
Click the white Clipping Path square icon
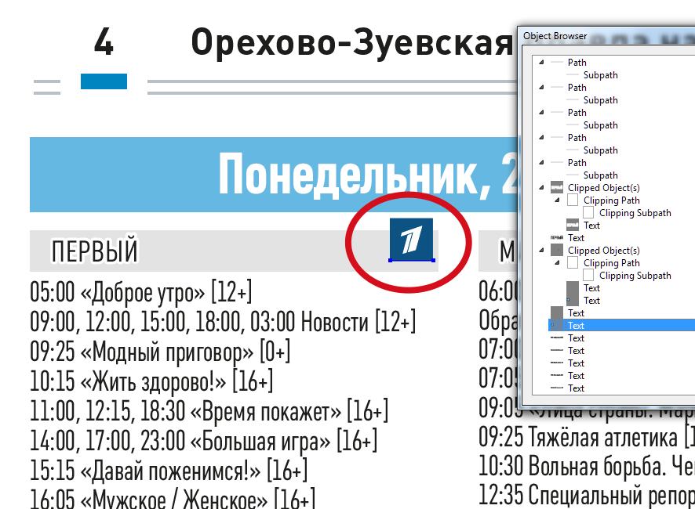573,199
